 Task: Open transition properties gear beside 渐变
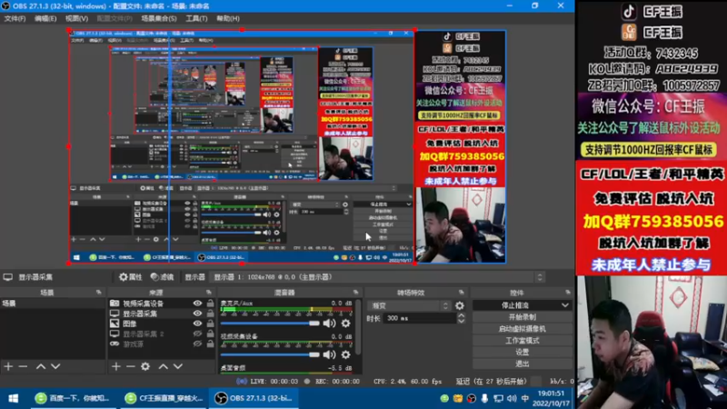[x=460, y=305]
